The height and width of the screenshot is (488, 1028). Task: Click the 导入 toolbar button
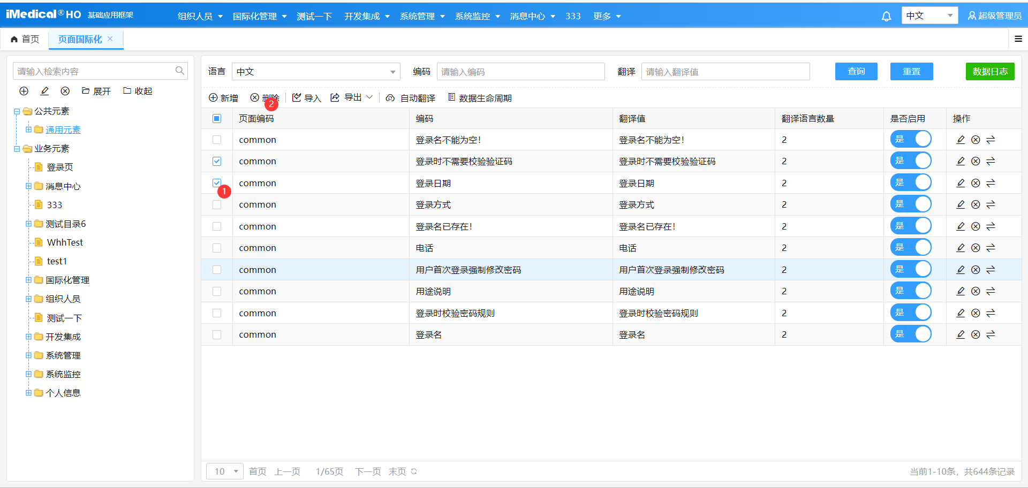[306, 98]
